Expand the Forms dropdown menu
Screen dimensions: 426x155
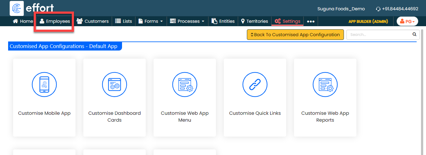tap(151, 21)
